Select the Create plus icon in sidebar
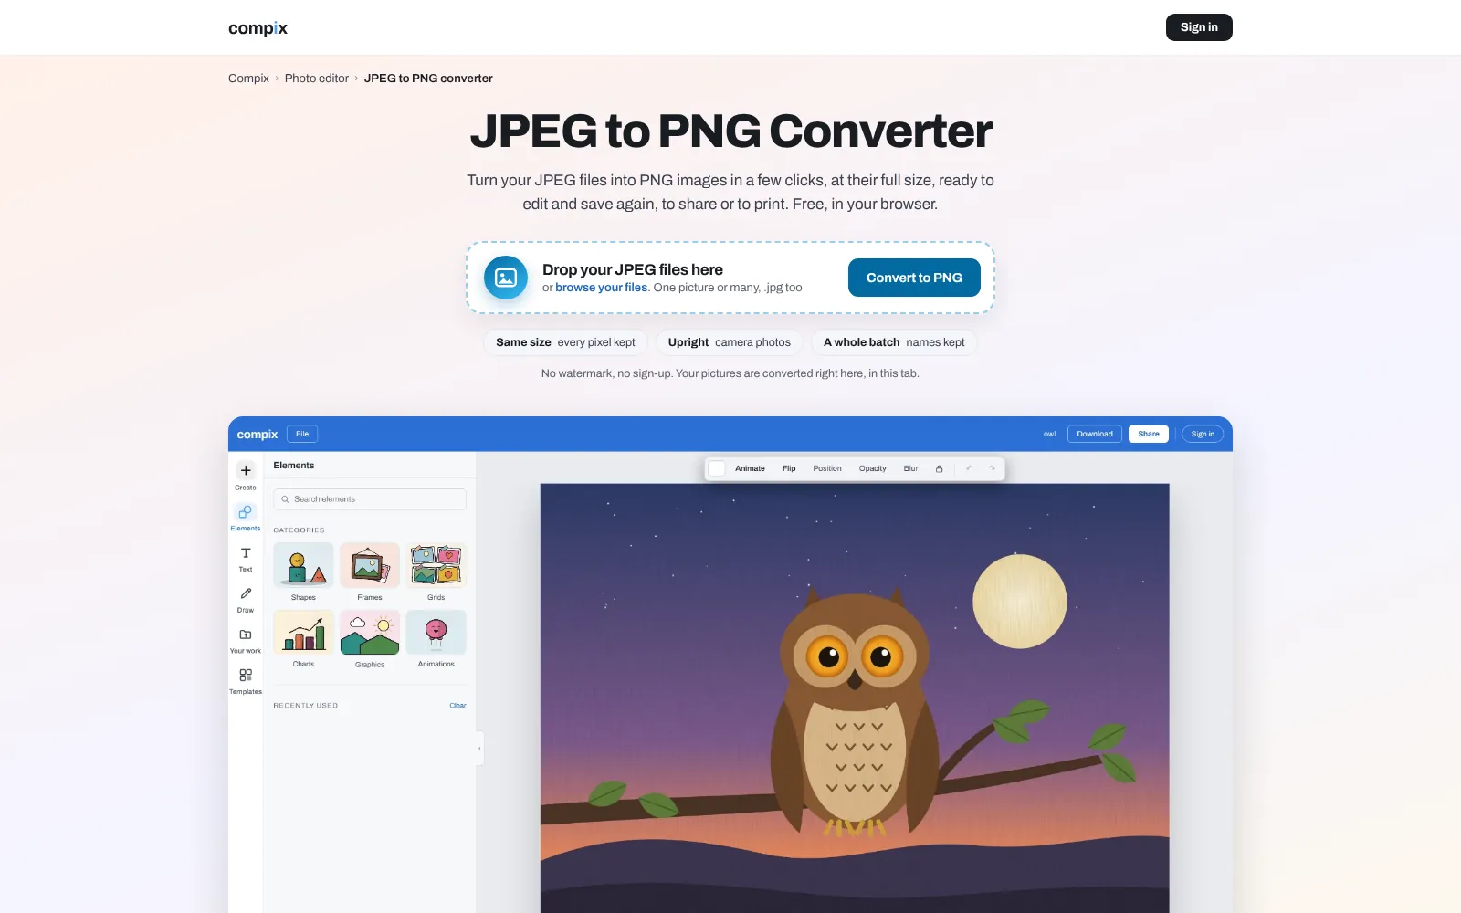 pos(246,471)
